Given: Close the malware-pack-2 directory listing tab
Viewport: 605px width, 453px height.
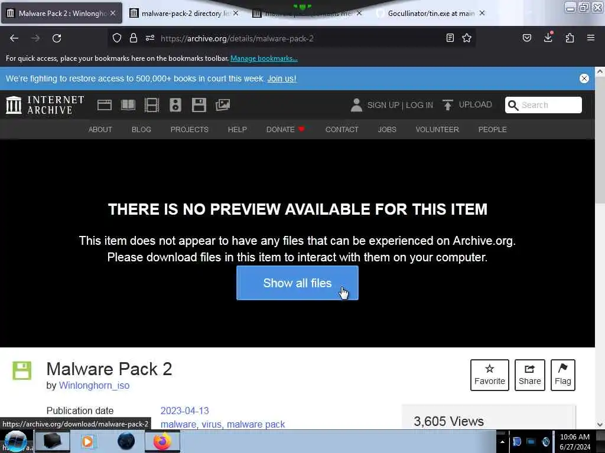Looking at the screenshot, I should coord(236,13).
